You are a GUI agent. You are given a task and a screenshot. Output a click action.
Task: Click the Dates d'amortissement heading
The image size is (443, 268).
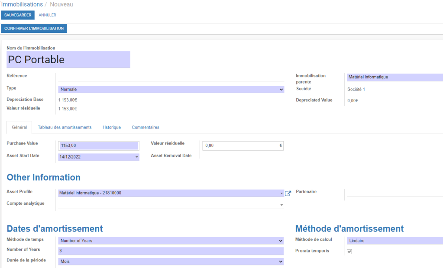pyautogui.click(x=55, y=229)
